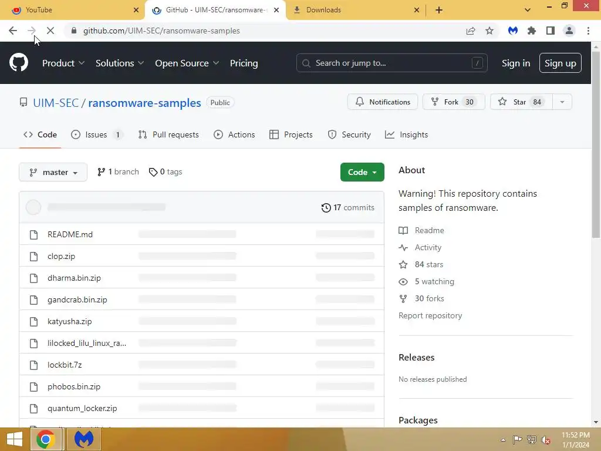The height and width of the screenshot is (451, 601).
Task: Open the UIM-SEC owner link
Action: pyautogui.click(x=56, y=103)
